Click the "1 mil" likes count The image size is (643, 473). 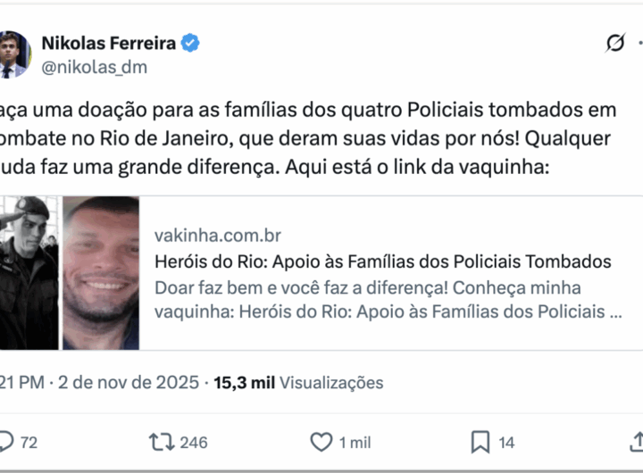point(355,442)
